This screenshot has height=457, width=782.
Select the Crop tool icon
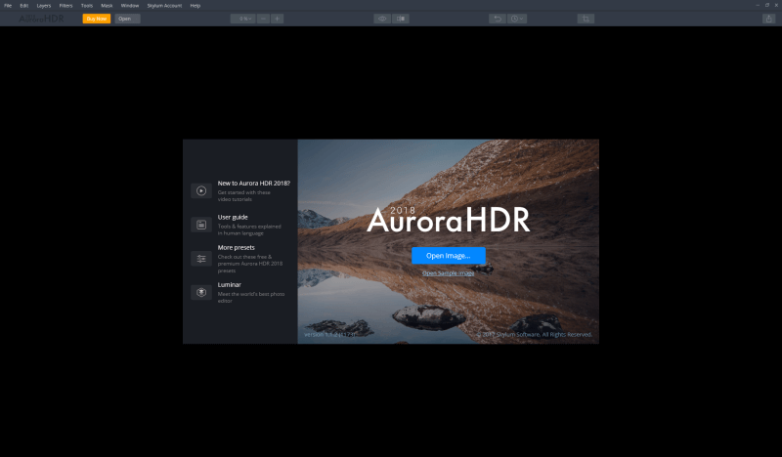pyautogui.click(x=586, y=19)
